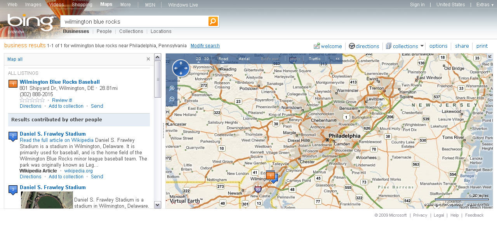Click print above the map
The width and height of the screenshot is (497, 231).
482,46
